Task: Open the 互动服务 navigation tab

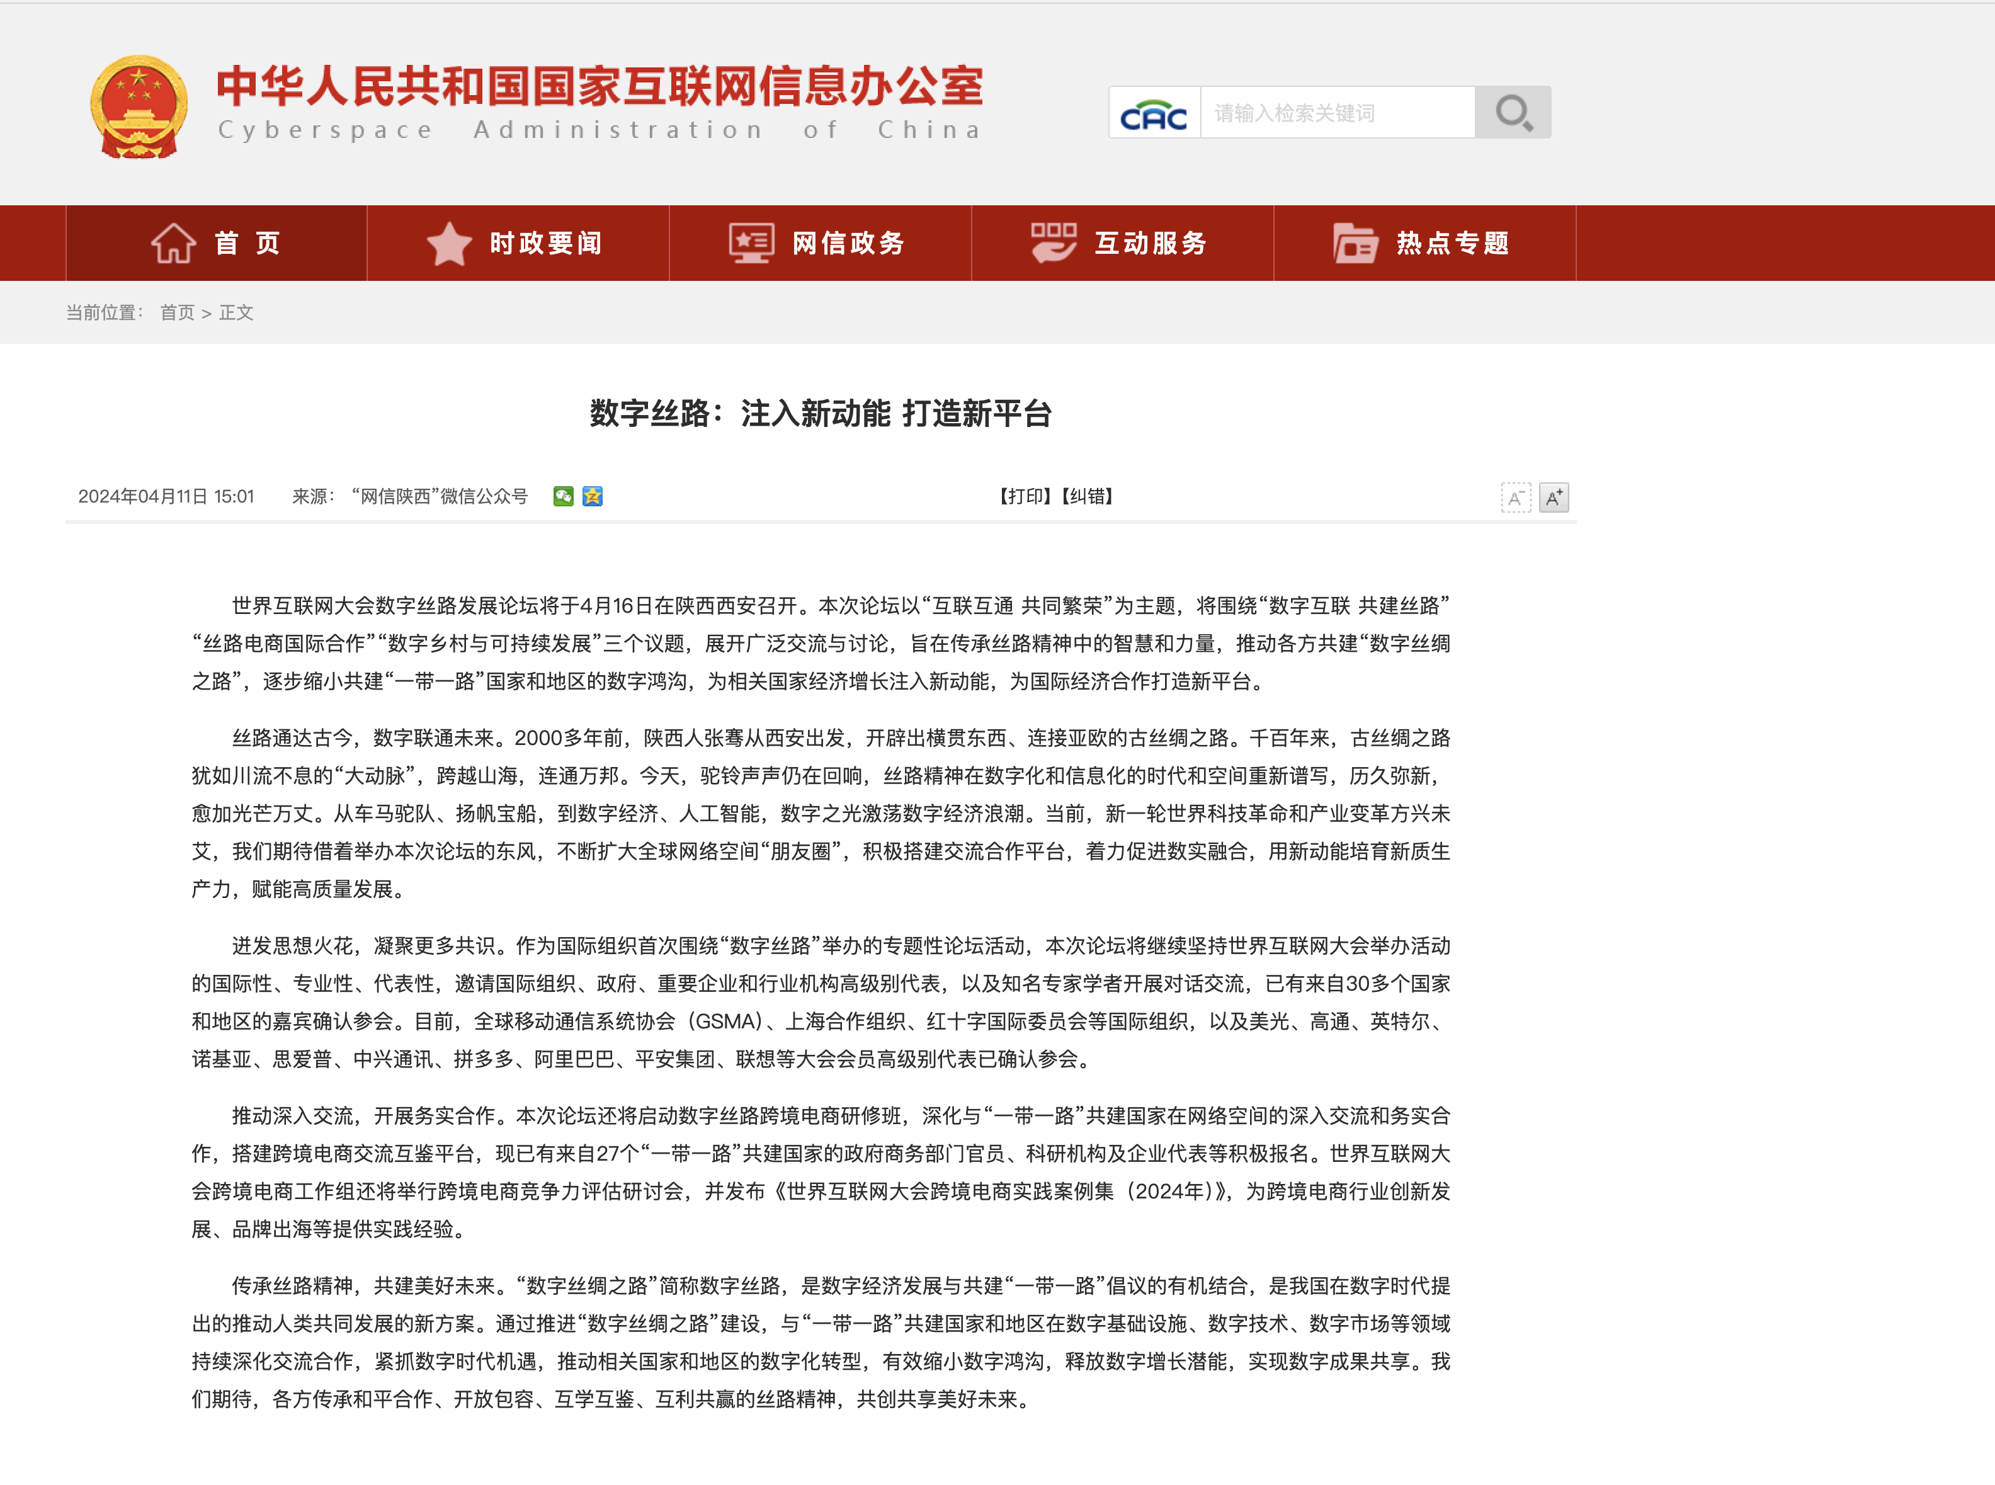Action: point(1122,242)
